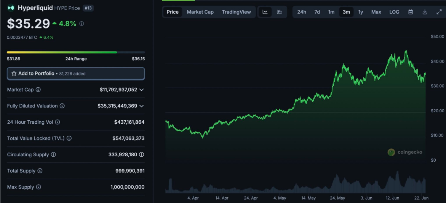
Task: Switch to candlestick chart view icon
Action: 279,12
